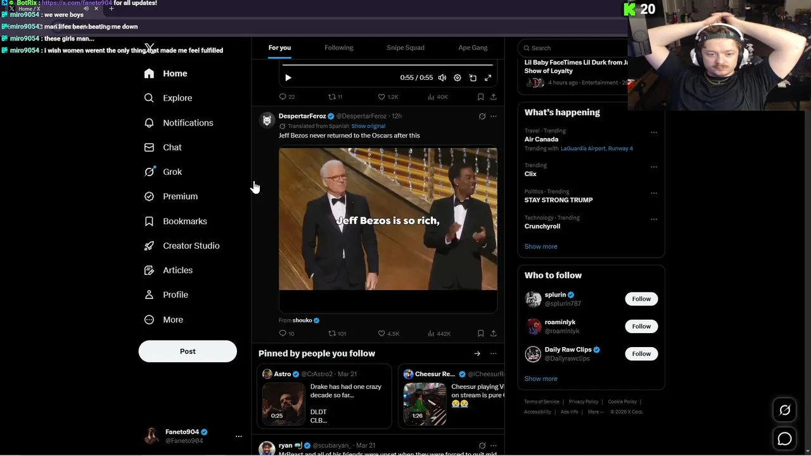
Task: Share the Jeff Bezos post
Action: pos(494,334)
